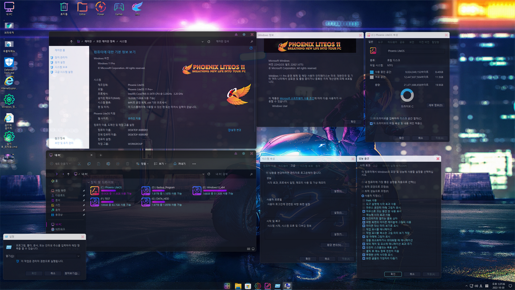Toggle '투명한 선택 사각형 표시' checkbox

[364, 255]
